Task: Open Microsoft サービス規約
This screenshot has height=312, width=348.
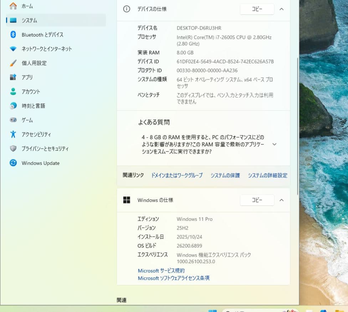Action: [x=161, y=270]
